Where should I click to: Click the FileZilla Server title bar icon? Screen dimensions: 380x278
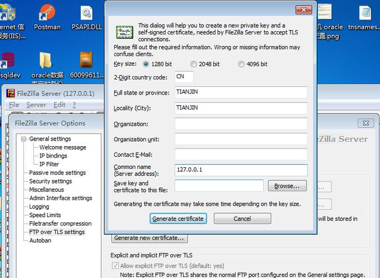pyautogui.click(x=11, y=93)
